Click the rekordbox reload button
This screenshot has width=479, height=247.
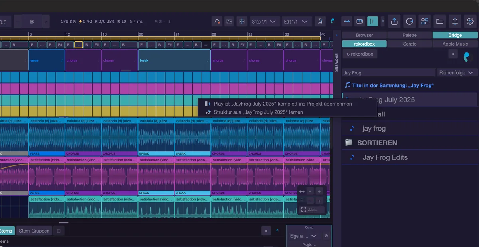[360, 54]
